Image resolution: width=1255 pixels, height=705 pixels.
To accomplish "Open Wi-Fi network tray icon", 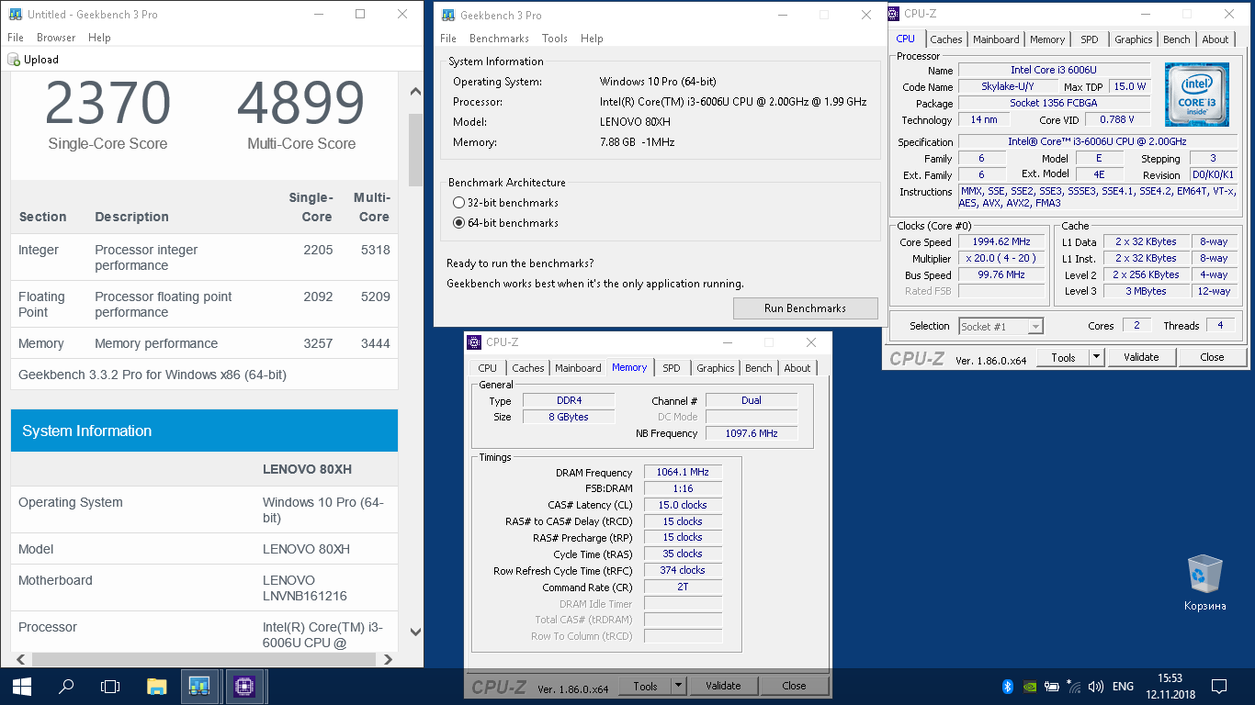I will [1074, 686].
